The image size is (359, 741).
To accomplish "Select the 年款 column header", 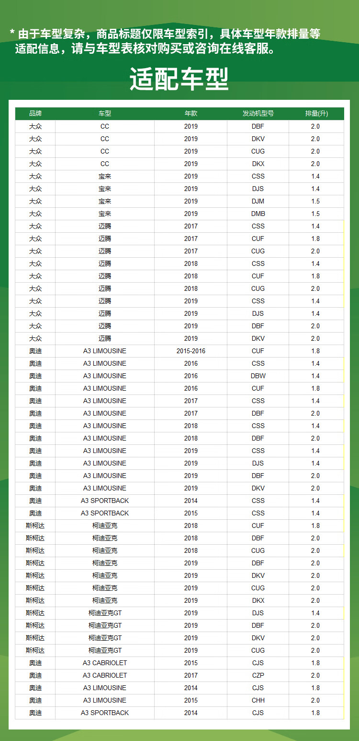I will point(191,114).
